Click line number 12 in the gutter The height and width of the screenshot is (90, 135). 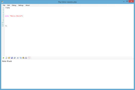tap(3, 26)
